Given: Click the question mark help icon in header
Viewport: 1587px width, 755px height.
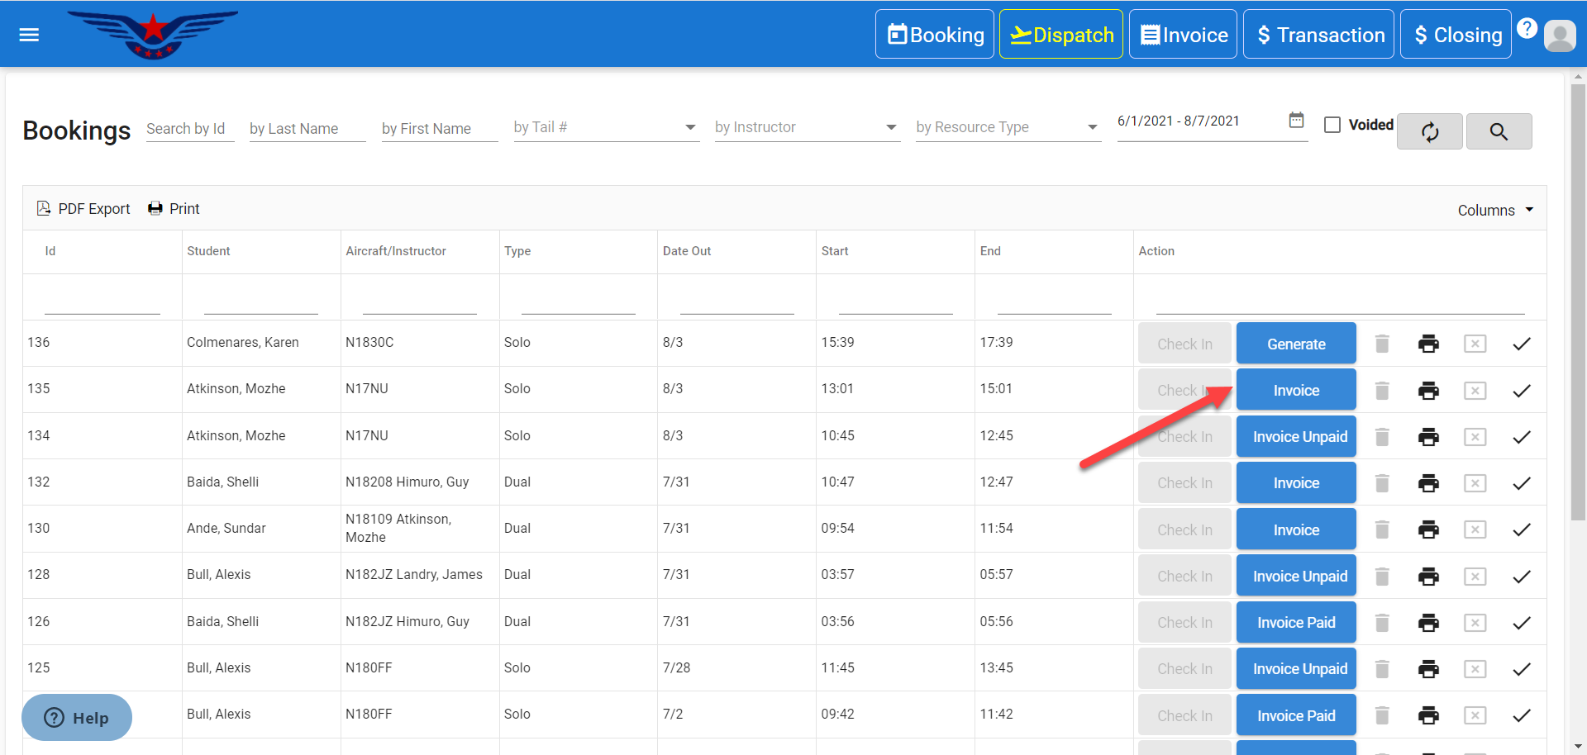Looking at the screenshot, I should coord(1527,28).
